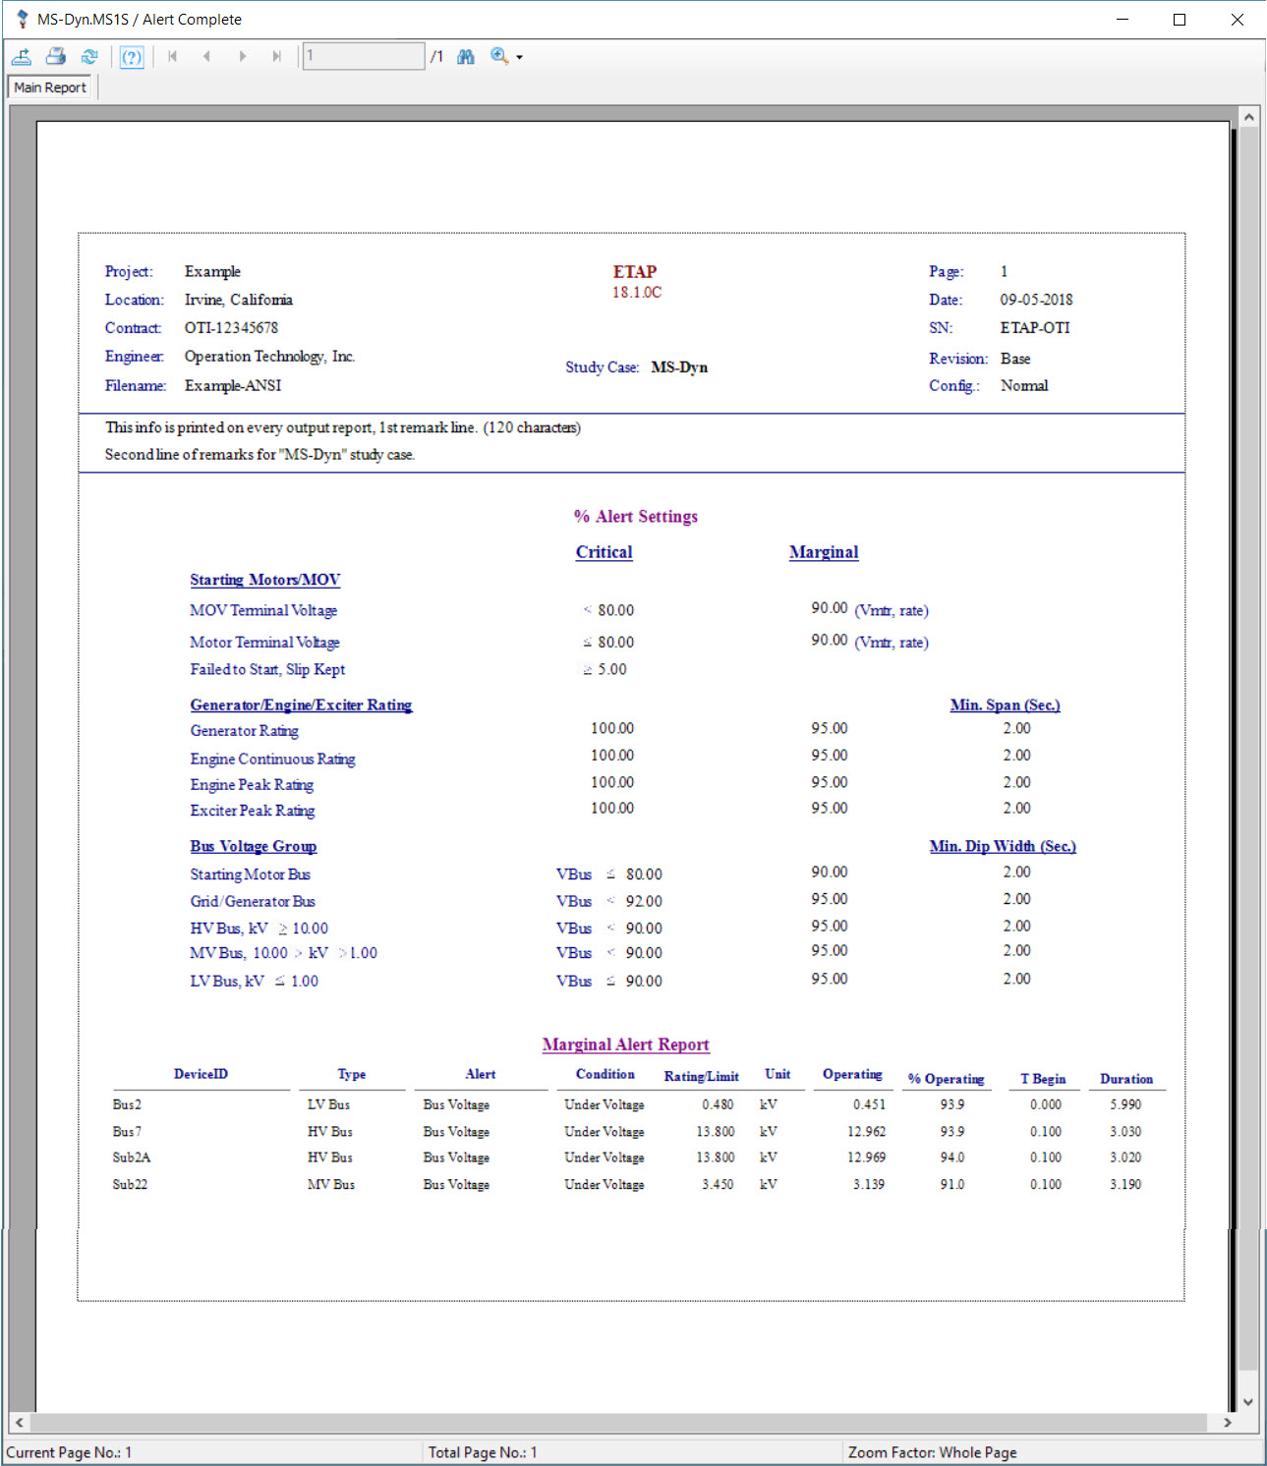Click the horizontal scrollbar right arrow
This screenshot has width=1267, height=1466.
(x=1227, y=1422)
